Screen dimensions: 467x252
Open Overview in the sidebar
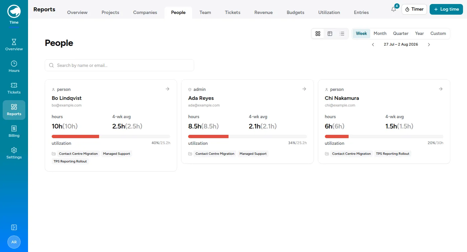tap(14, 45)
